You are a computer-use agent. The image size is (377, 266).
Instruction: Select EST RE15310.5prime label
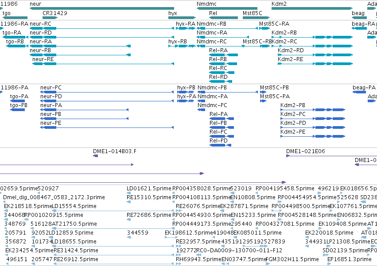[149, 197]
